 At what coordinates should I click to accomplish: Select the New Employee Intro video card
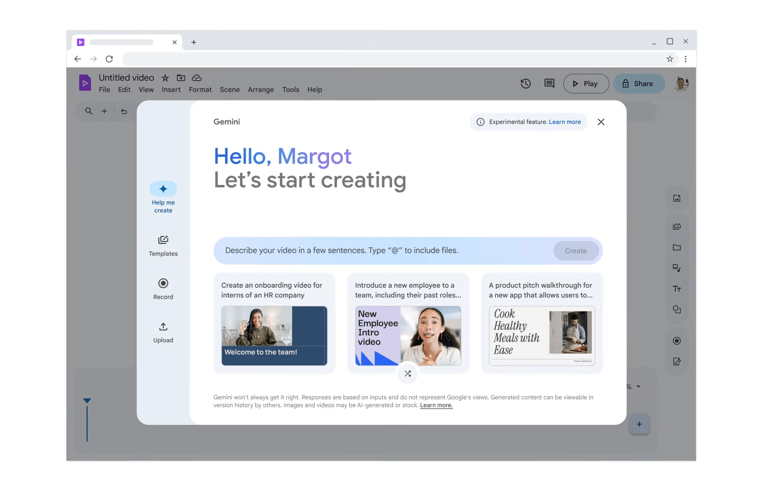[x=408, y=323]
